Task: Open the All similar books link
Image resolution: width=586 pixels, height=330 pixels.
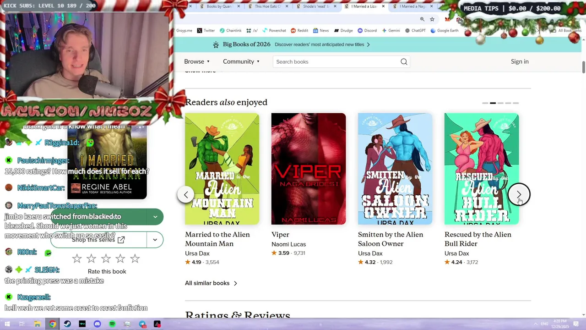Action: [211, 283]
